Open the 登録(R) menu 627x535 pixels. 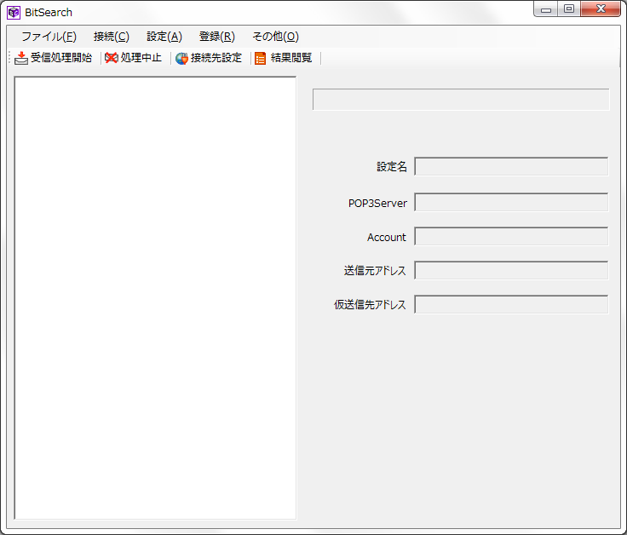point(217,37)
